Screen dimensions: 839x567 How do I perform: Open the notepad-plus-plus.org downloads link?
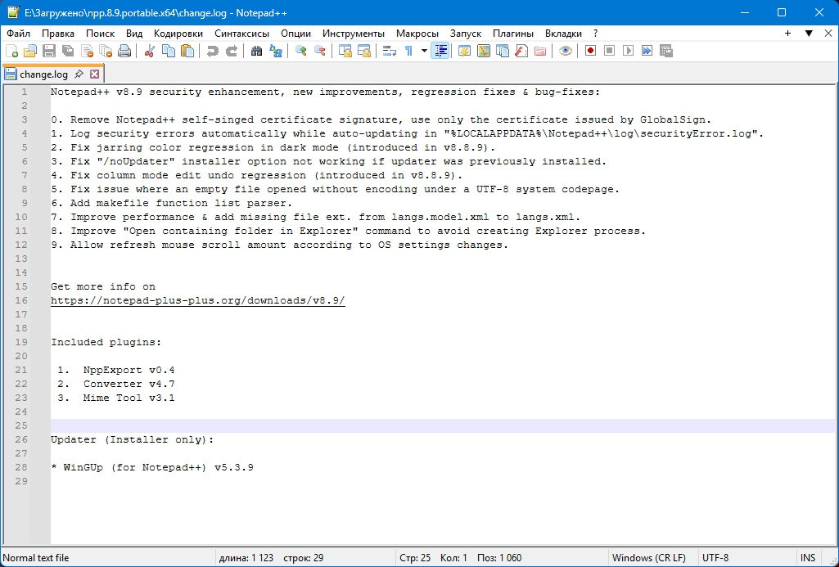pos(198,300)
